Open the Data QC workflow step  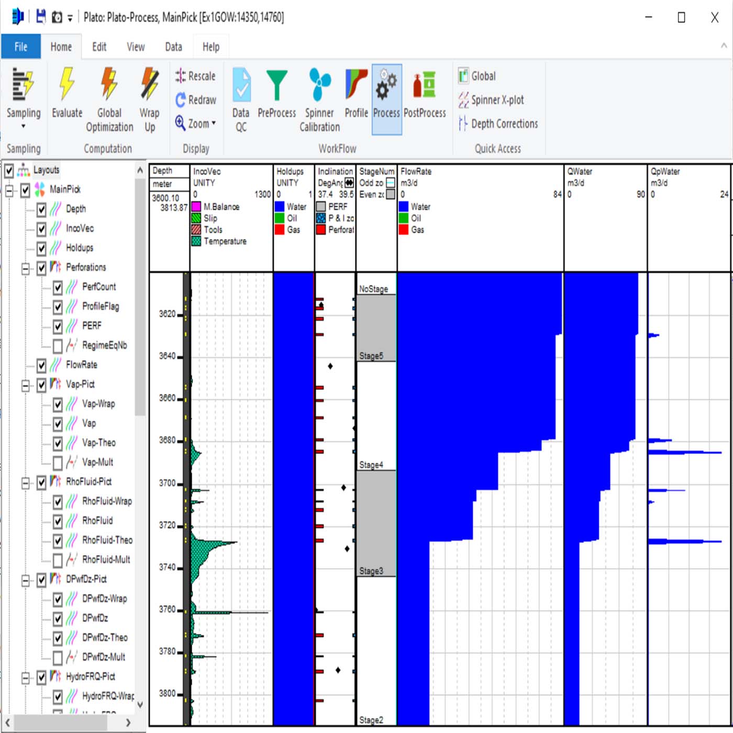pos(241,85)
